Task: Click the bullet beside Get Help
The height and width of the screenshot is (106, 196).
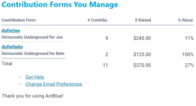Action: pyautogui.click(x=20, y=77)
